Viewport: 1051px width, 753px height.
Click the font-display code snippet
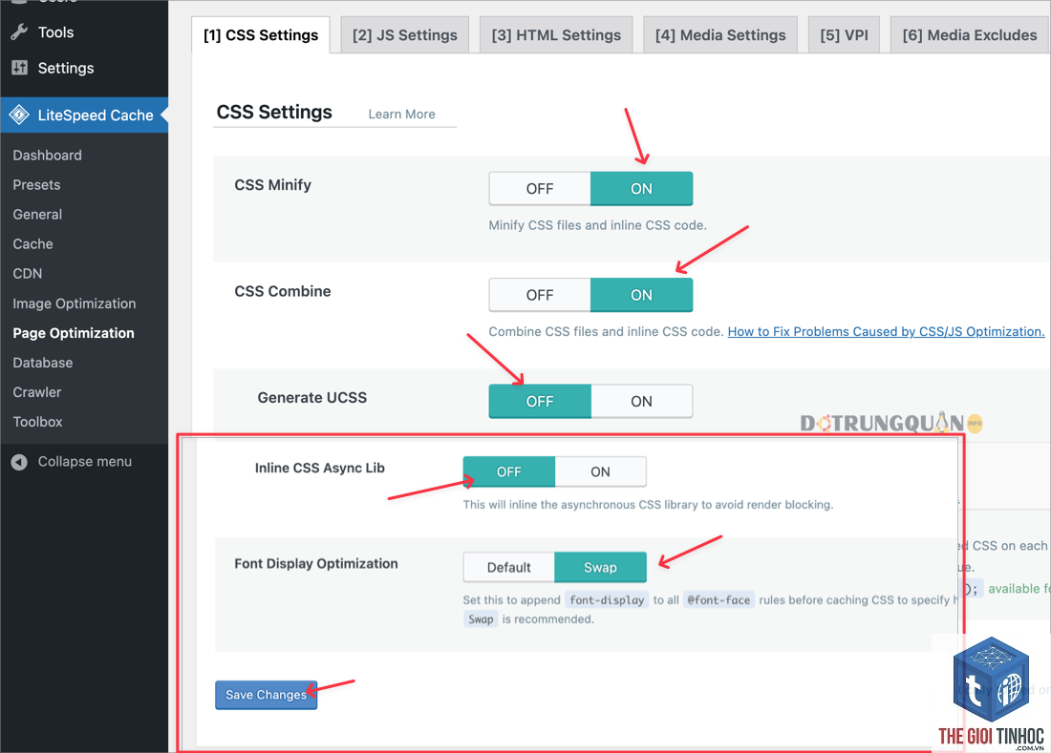(607, 599)
